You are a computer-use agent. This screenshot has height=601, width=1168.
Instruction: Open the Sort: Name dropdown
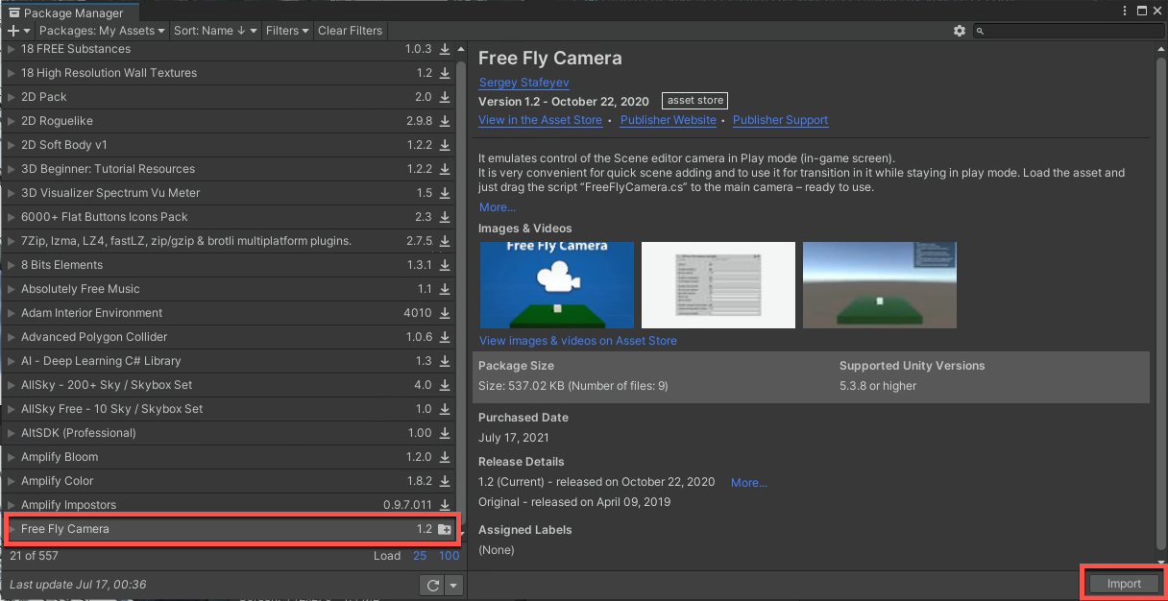click(215, 30)
